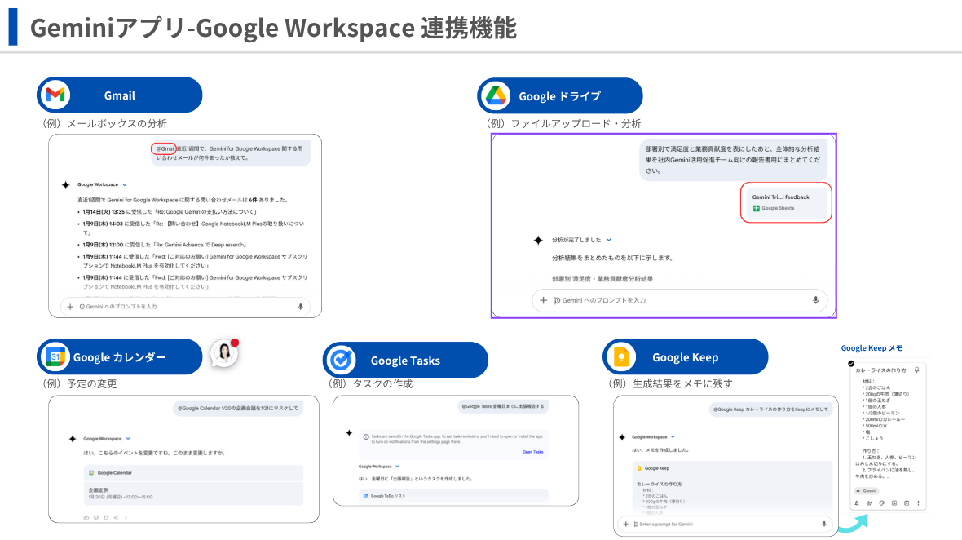Click the share icon under the calendar response
The height and width of the screenshot is (540, 962).
[116, 517]
